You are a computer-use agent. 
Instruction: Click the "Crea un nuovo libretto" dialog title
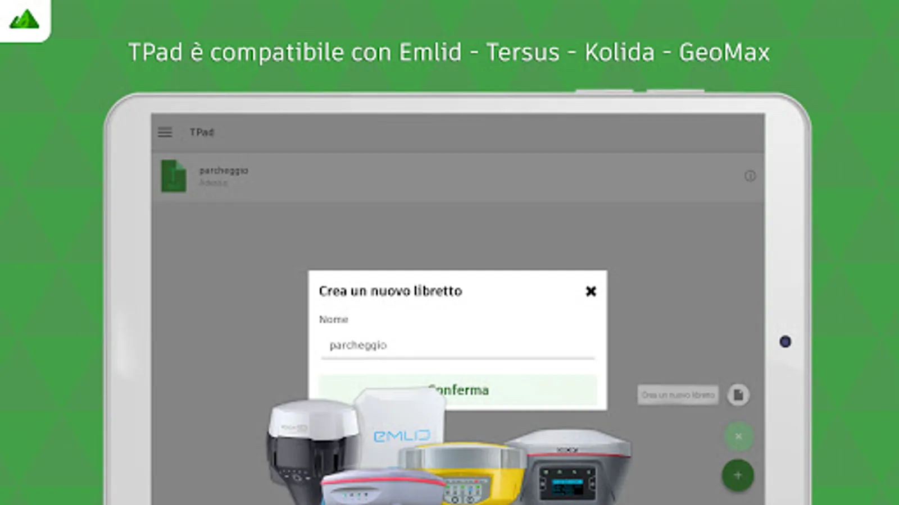point(391,291)
